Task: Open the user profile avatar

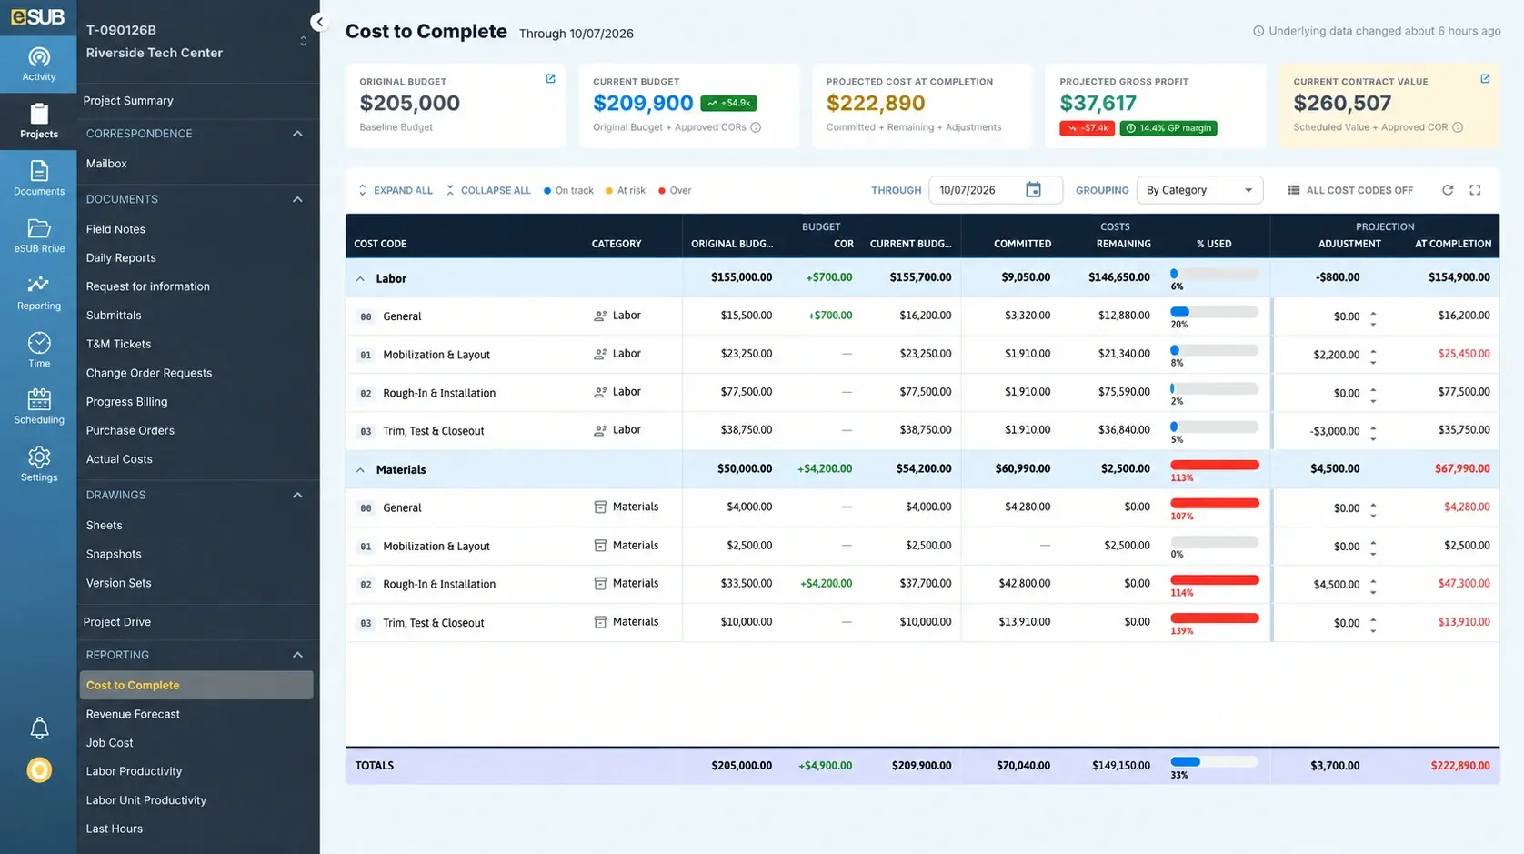Action: 39,770
